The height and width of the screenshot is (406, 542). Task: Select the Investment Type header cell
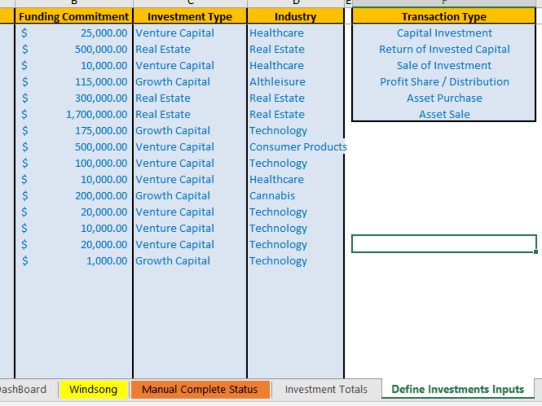click(190, 17)
